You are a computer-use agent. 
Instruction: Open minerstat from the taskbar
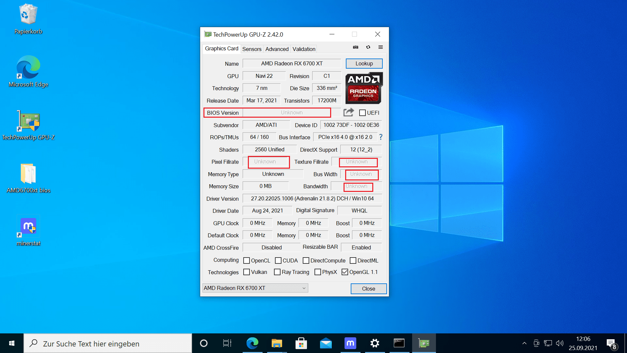350,343
